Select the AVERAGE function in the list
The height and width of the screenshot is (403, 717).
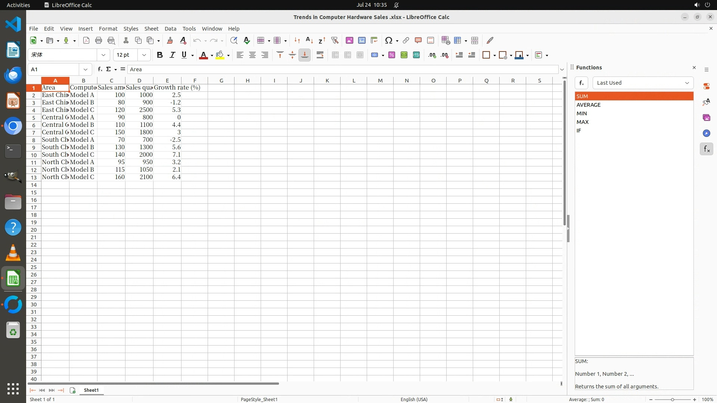(x=589, y=105)
